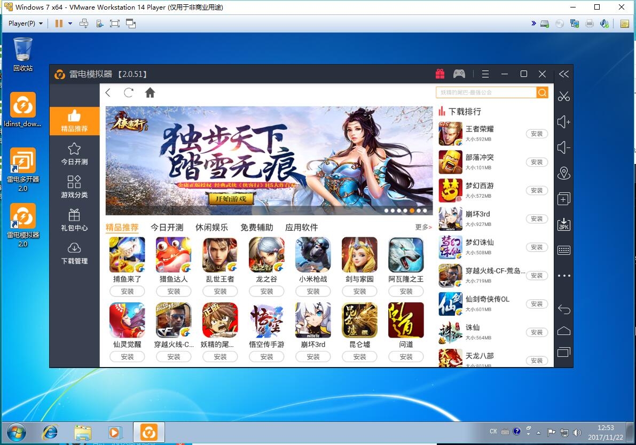The width and height of the screenshot is (636, 445).
Task: Click the multi-instance plus window icon
Action: coord(564,199)
